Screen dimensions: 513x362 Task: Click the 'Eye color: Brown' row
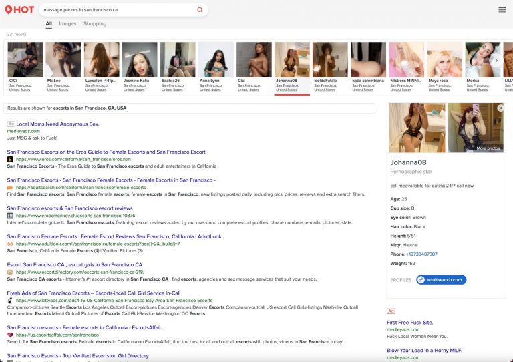coord(408,218)
